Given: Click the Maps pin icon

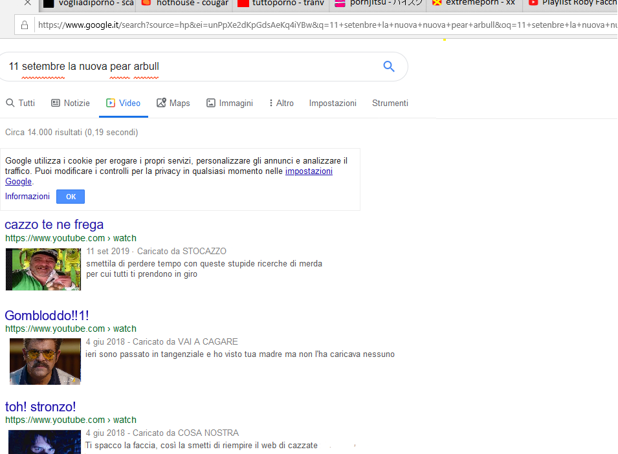Looking at the screenshot, I should tap(161, 103).
